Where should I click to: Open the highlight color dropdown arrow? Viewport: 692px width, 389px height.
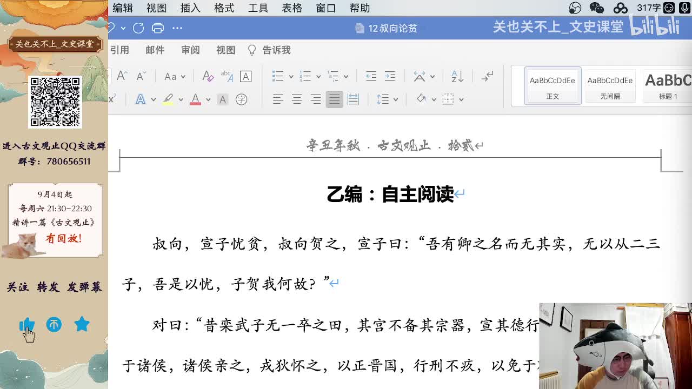(x=181, y=100)
